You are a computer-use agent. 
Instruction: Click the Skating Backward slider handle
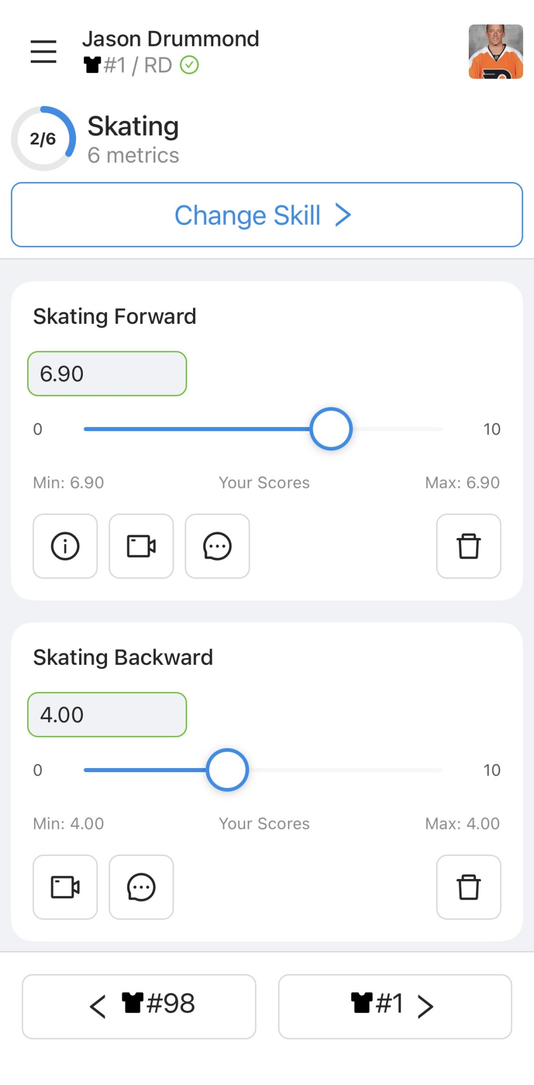227,770
